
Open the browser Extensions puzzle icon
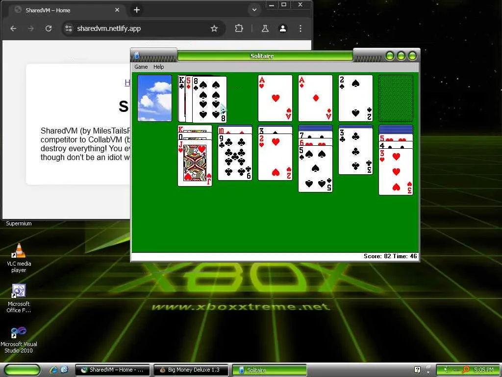(x=239, y=28)
